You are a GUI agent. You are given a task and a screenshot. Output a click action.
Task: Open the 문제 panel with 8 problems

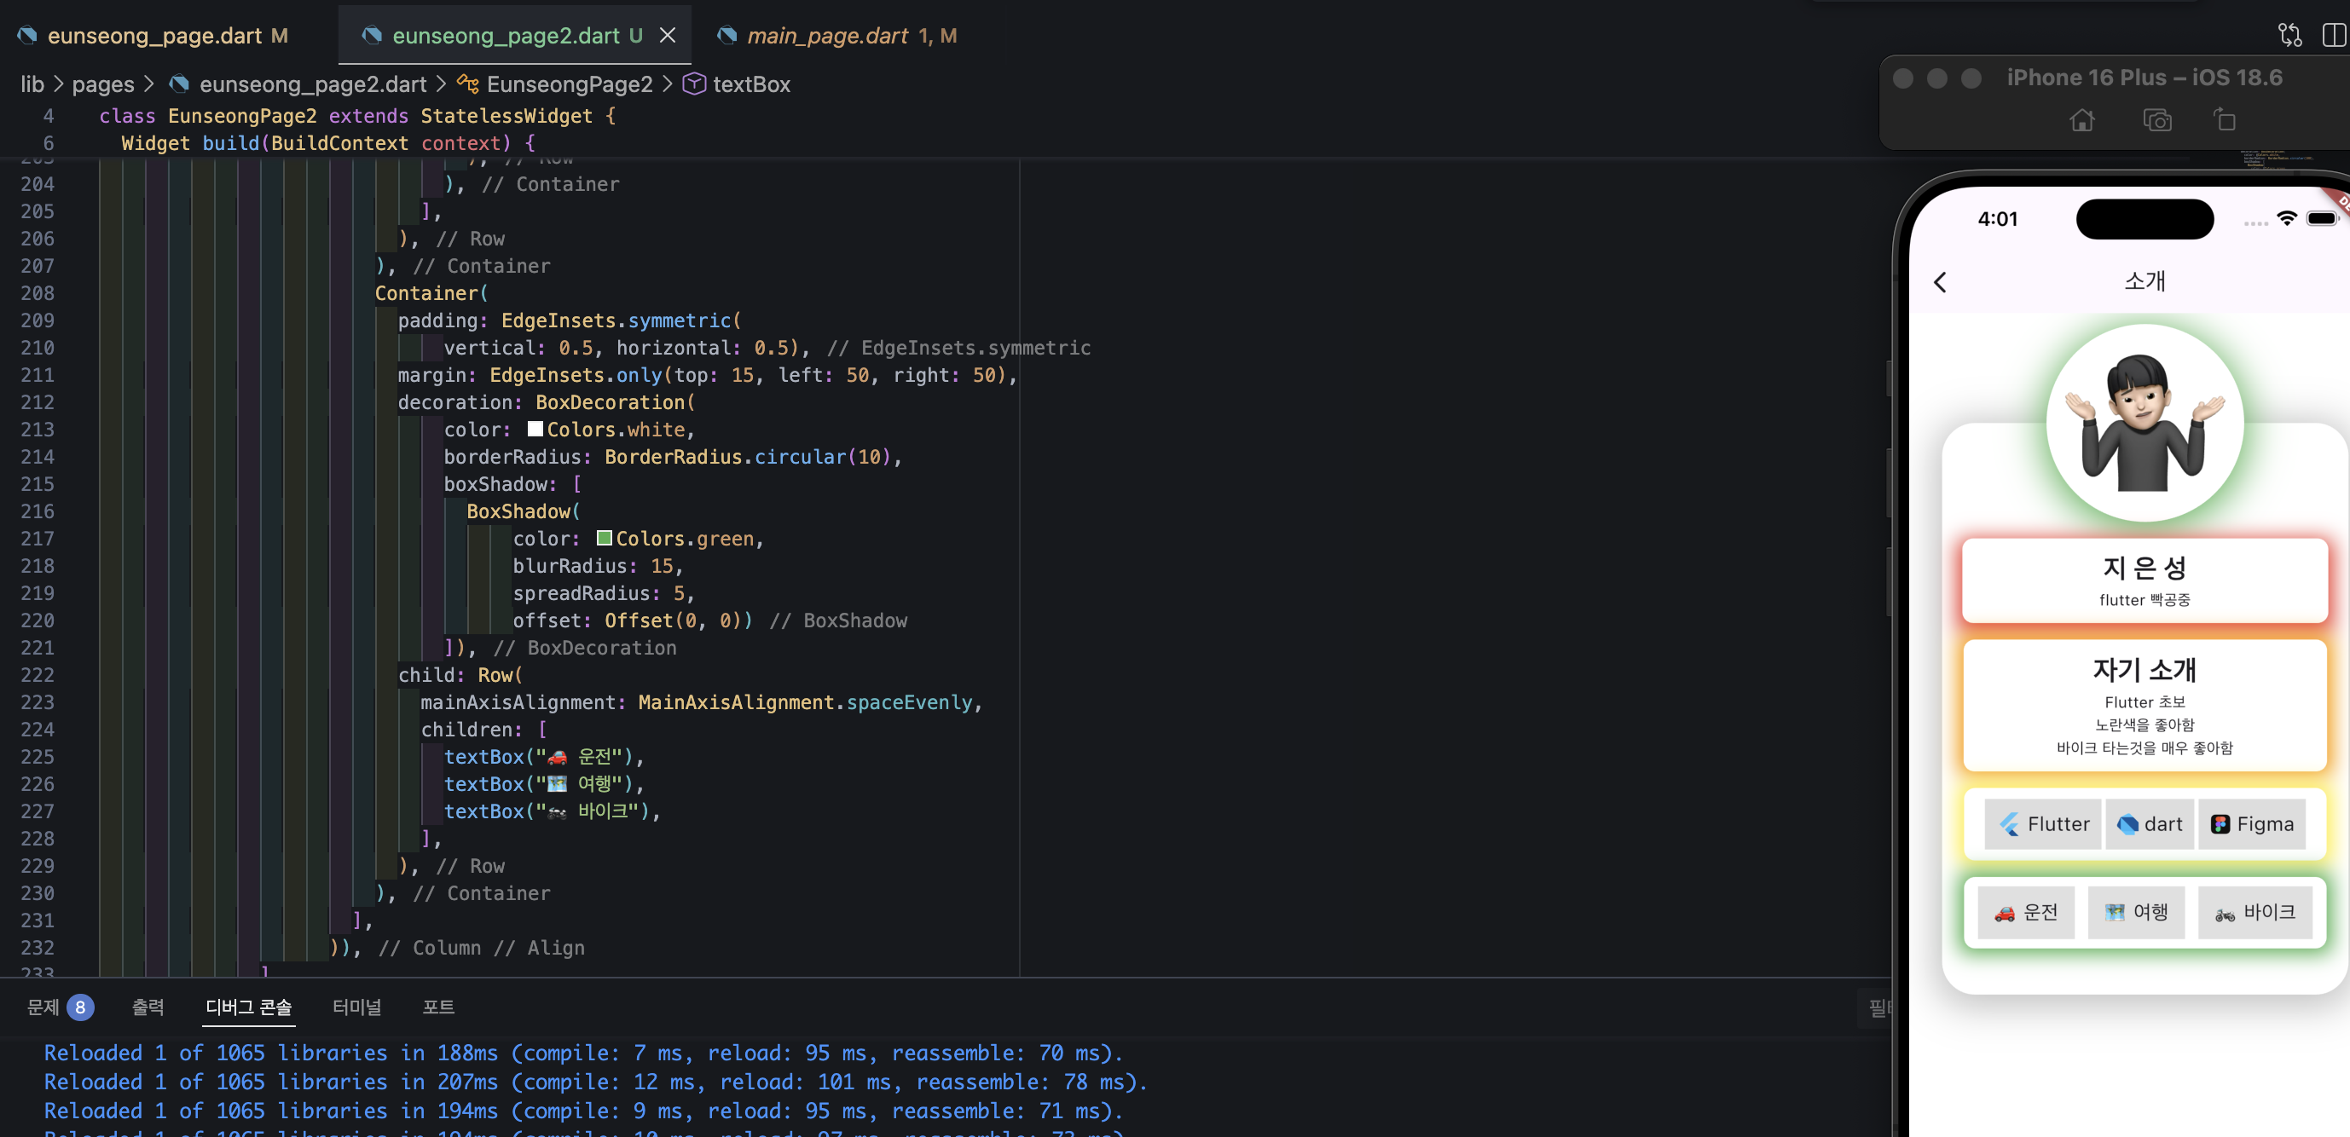click(x=61, y=1007)
